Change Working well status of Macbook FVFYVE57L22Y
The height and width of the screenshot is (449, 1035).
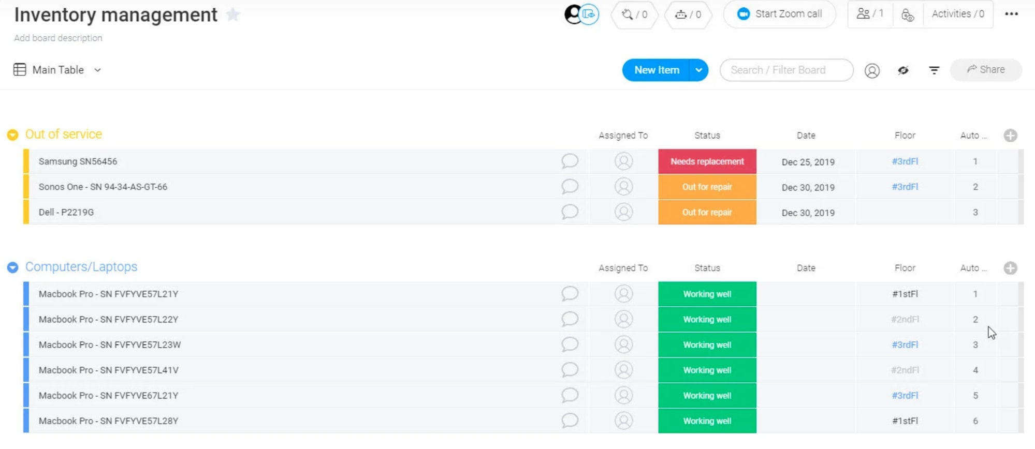(x=707, y=319)
